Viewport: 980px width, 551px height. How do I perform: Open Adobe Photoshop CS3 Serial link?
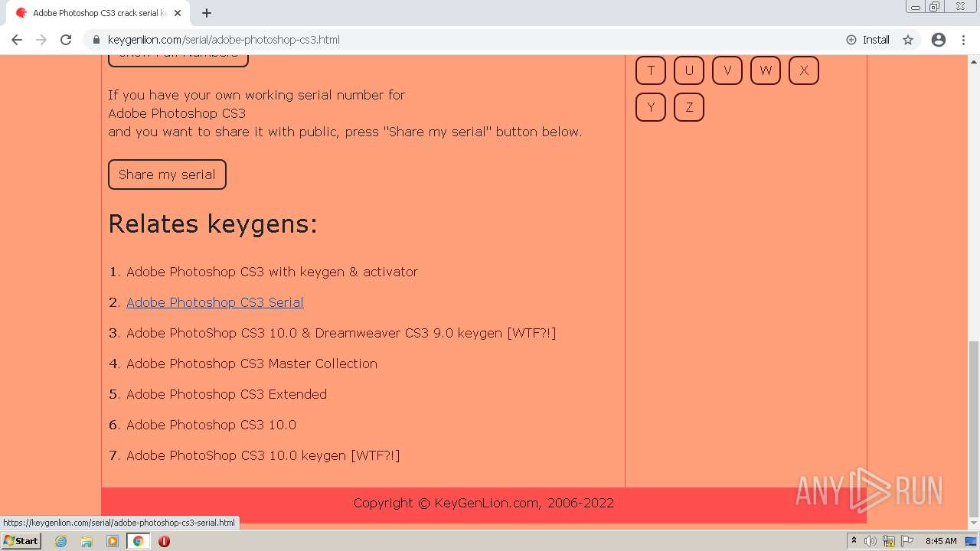214,302
